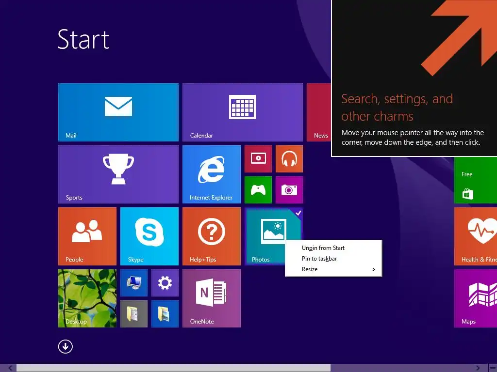Open the Resize submenu
497x372 pixels.
click(x=333, y=269)
